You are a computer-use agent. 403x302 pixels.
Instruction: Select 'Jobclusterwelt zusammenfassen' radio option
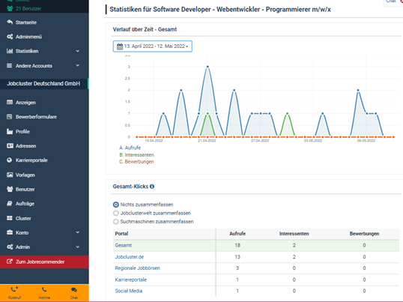point(116,213)
